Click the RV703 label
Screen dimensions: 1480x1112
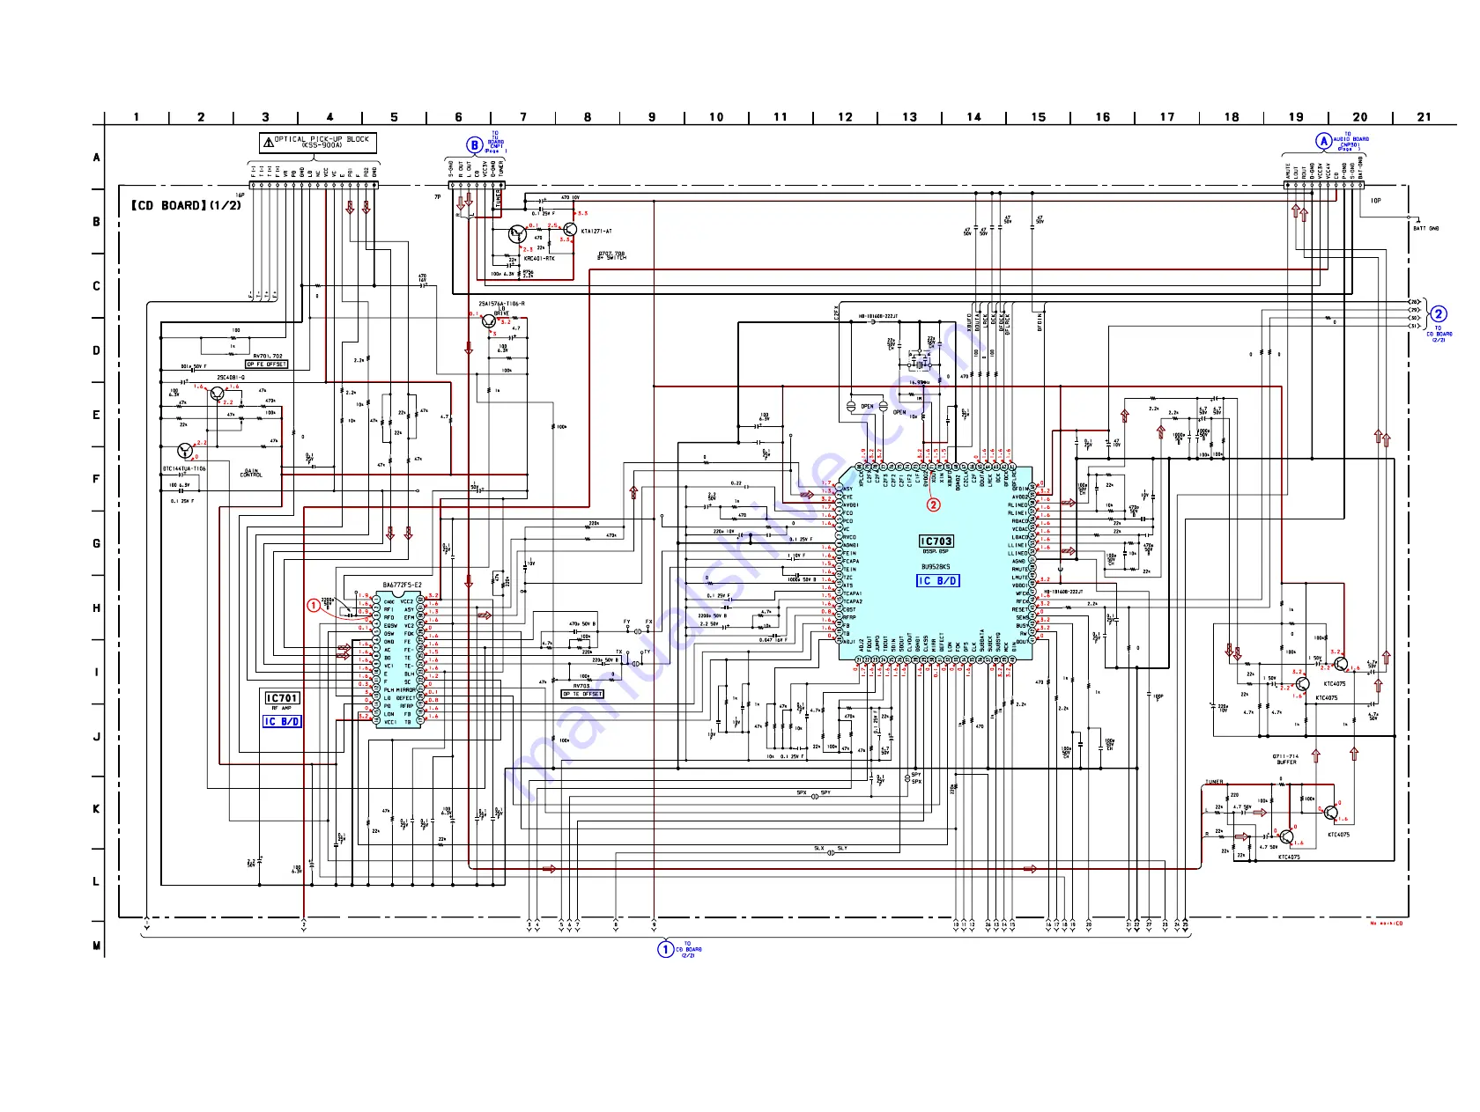pos(581,686)
